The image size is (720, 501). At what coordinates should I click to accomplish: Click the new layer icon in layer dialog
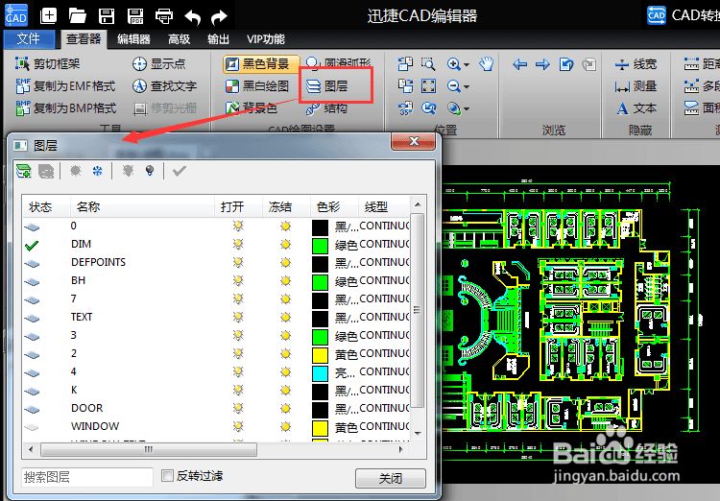coord(24,171)
